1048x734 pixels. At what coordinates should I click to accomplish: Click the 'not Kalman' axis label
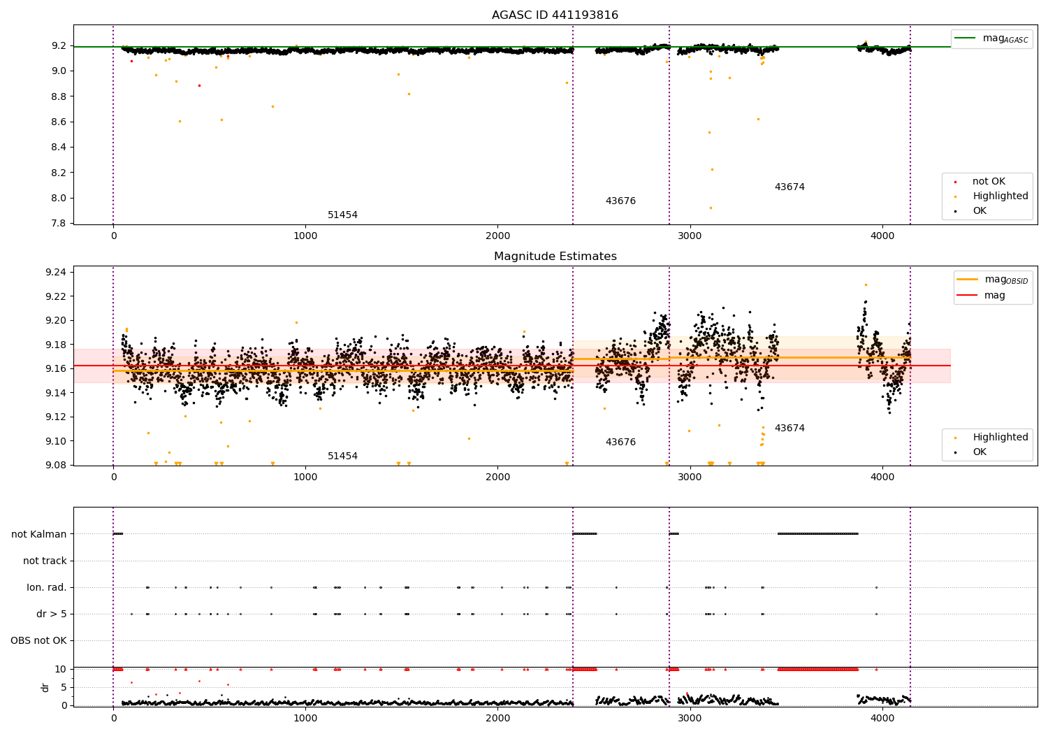[39, 535]
